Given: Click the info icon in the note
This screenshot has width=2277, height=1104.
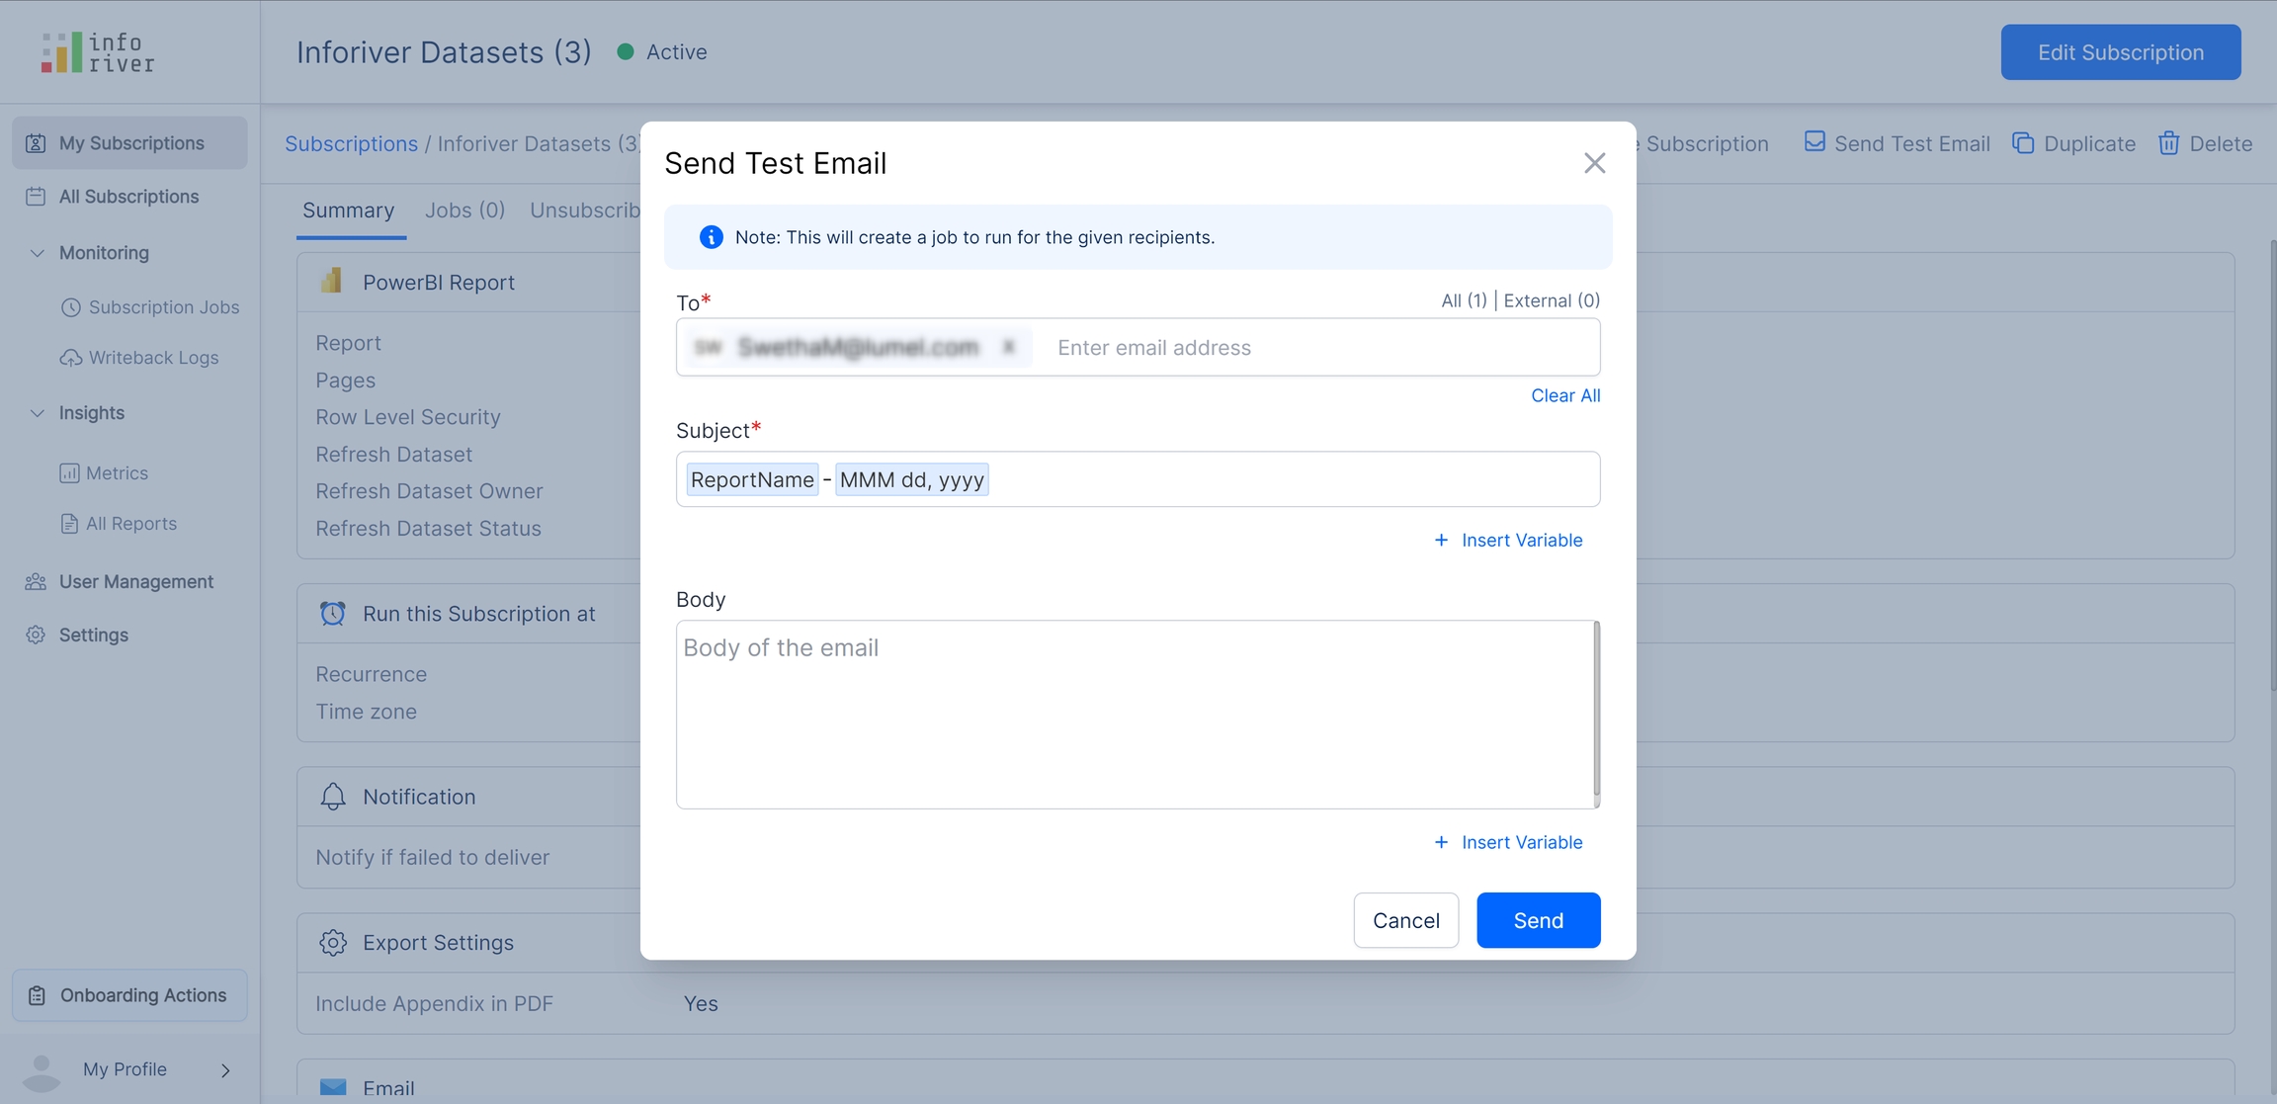Looking at the screenshot, I should coord(711,237).
